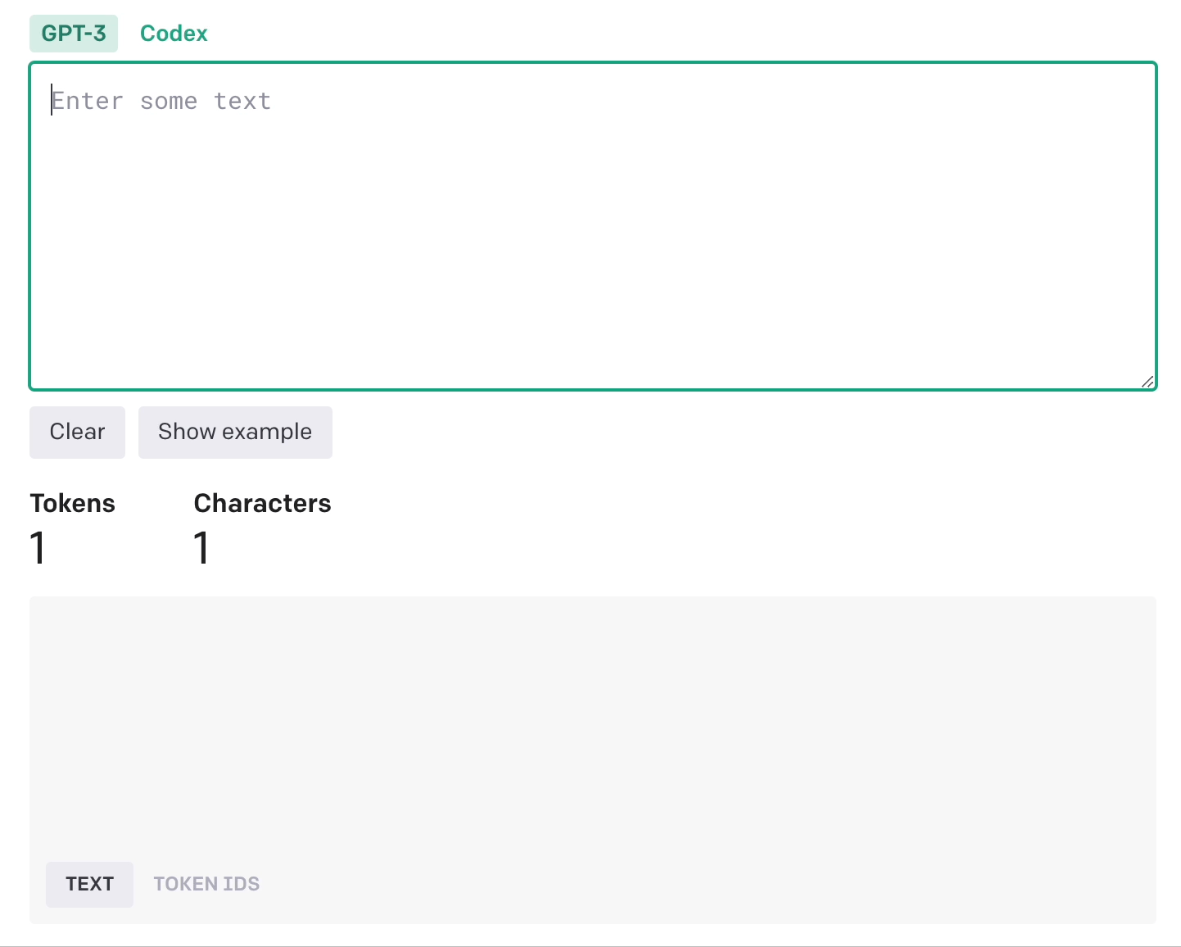
Task: Click the Tokens heading label
Action: (73, 503)
